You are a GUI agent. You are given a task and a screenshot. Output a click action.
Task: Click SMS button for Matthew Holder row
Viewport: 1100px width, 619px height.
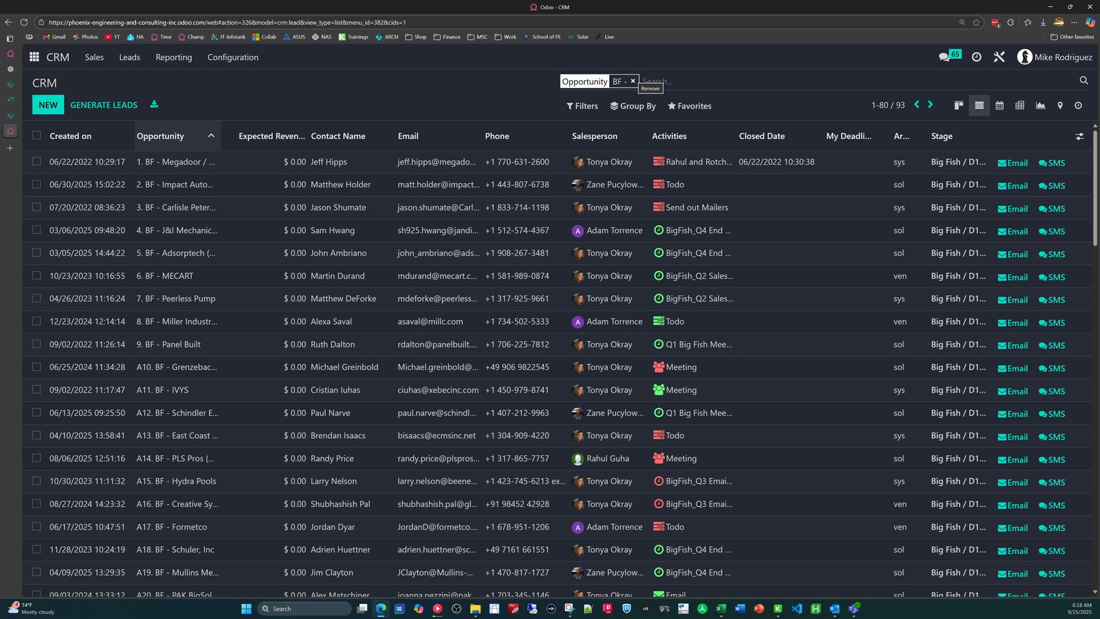(x=1052, y=186)
